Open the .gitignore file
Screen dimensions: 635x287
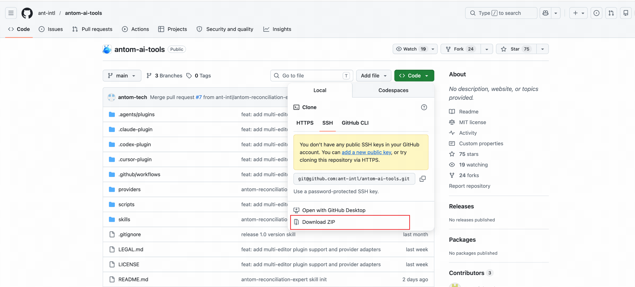coord(129,234)
